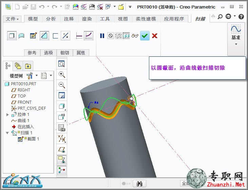Open model tree show list dropdown
The width and height of the screenshot is (248, 190).
(51, 75)
